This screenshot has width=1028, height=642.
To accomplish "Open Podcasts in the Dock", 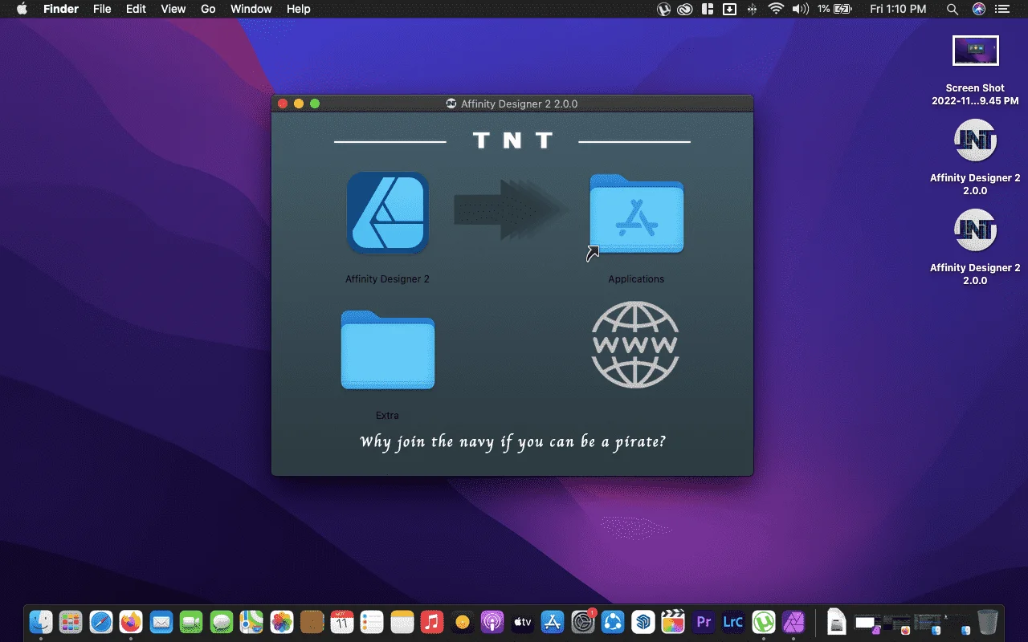I will 492,621.
